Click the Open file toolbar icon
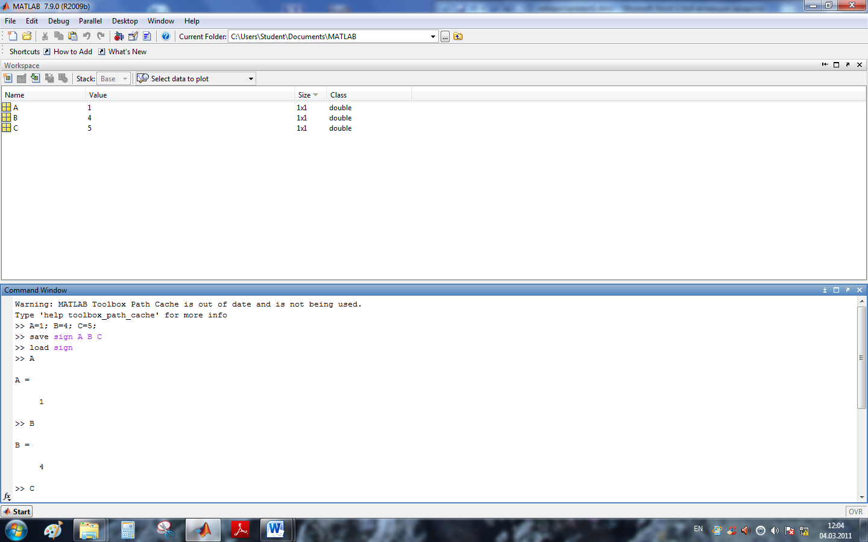Viewport: 868px width, 542px height. tap(27, 36)
